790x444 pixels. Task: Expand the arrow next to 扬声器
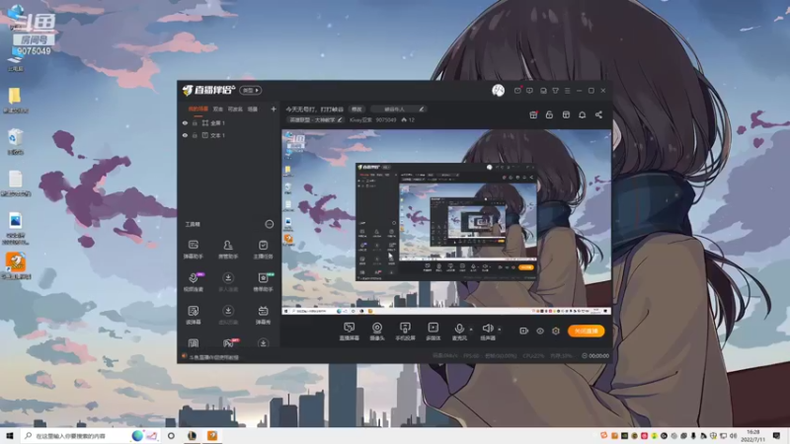500,330
